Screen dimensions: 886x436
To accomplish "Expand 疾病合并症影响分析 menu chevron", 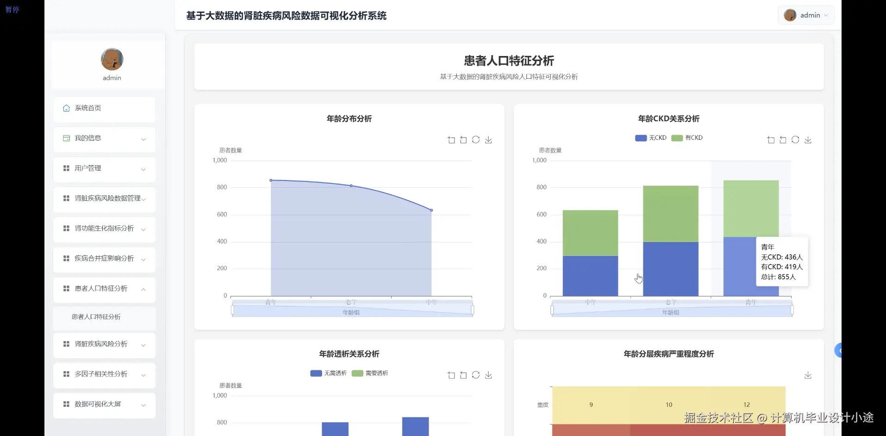I will (x=144, y=259).
